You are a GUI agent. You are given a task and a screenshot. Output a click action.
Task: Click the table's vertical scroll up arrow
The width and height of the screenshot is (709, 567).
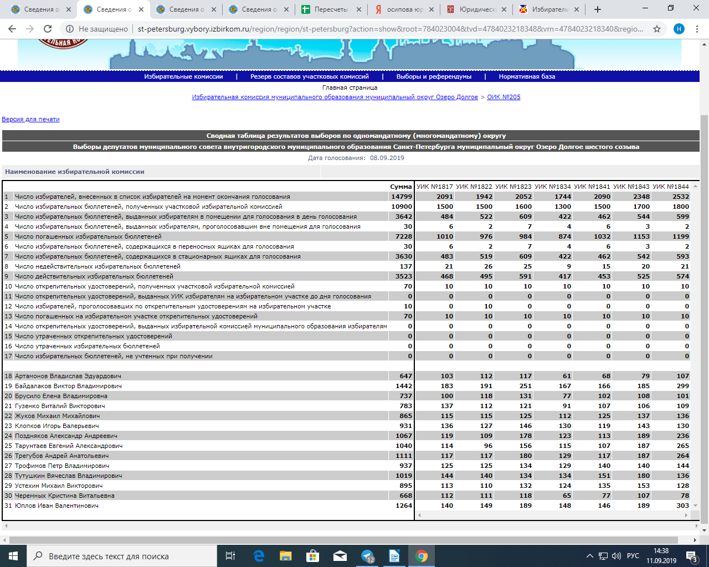pos(695,186)
